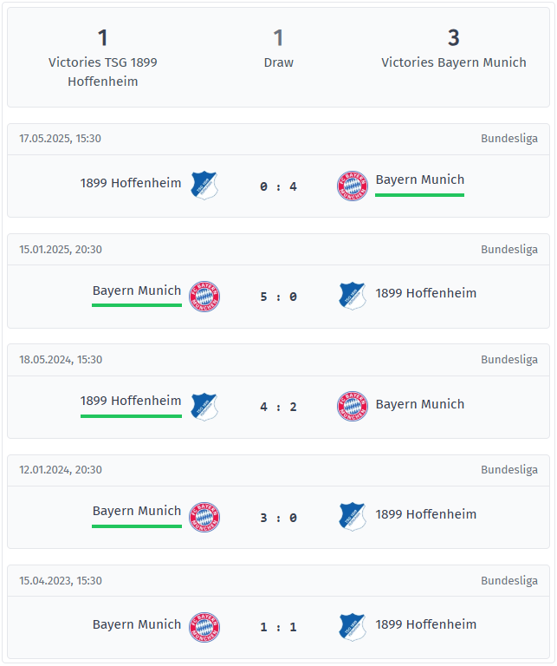This screenshot has height=666, width=557.
Task: Click Hoffenheim crest in 18.05.2024 match
Action: (x=204, y=407)
